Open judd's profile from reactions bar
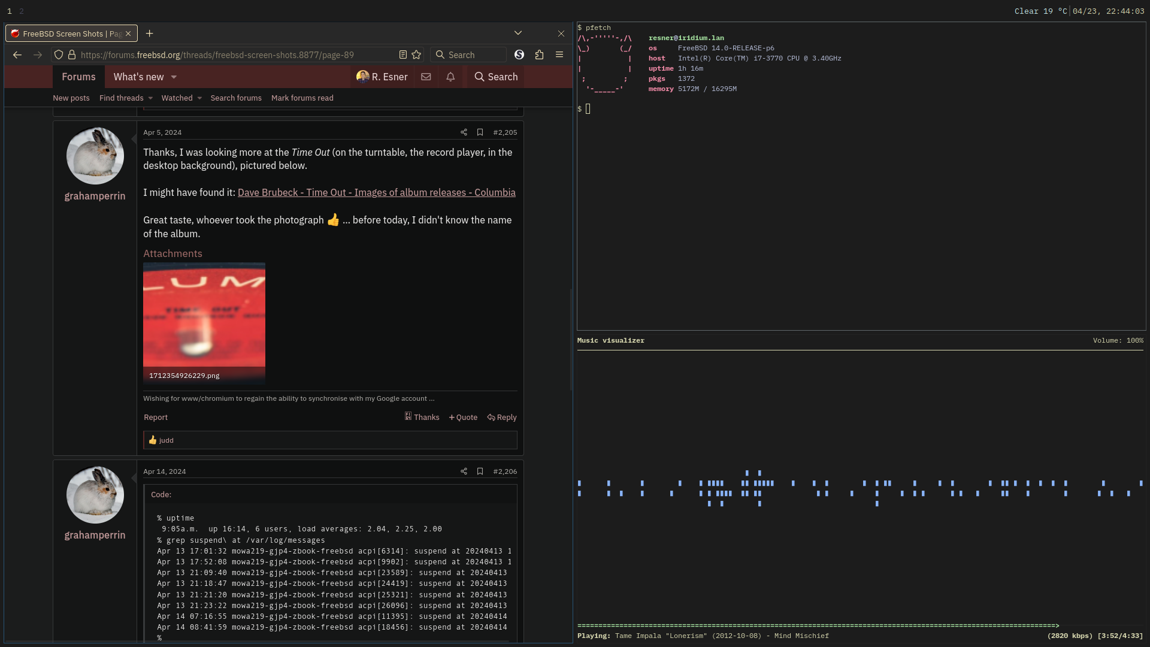 click(167, 440)
